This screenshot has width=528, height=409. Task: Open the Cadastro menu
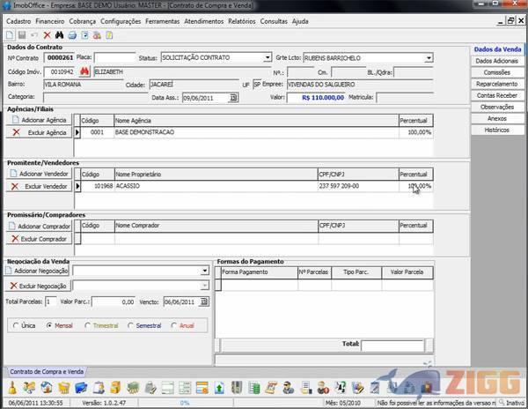[18, 21]
